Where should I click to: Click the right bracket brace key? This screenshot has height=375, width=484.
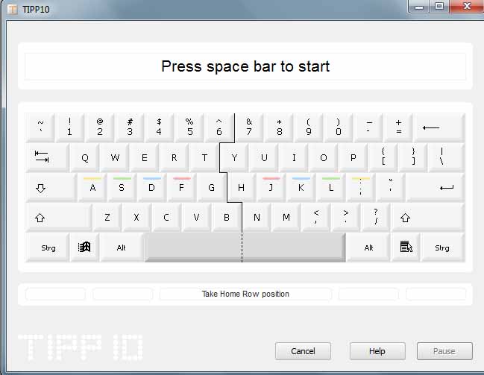tap(413, 157)
